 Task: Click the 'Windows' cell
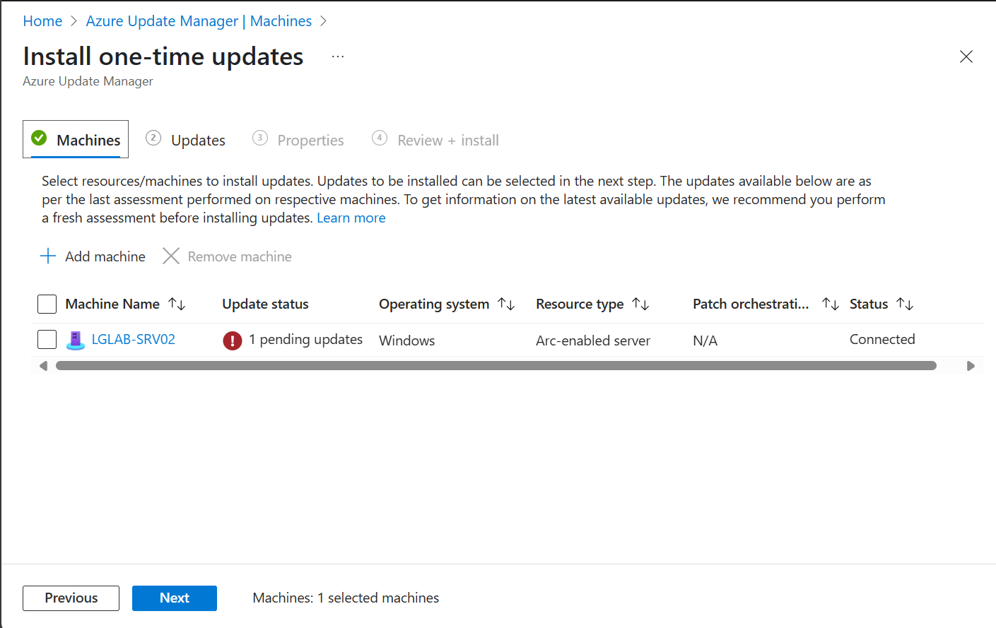pyautogui.click(x=407, y=340)
